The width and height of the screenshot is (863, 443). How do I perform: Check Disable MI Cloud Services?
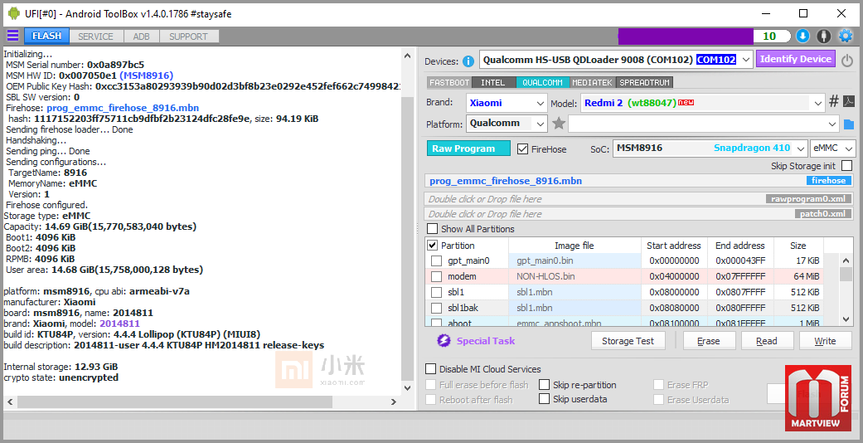coord(430,369)
